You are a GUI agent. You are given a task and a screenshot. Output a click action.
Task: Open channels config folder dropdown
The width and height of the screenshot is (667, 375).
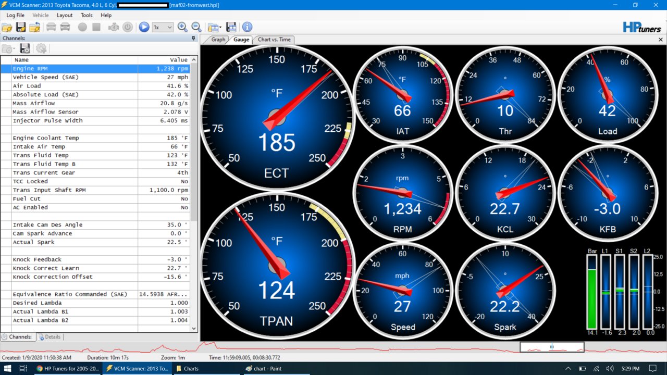pos(8,48)
